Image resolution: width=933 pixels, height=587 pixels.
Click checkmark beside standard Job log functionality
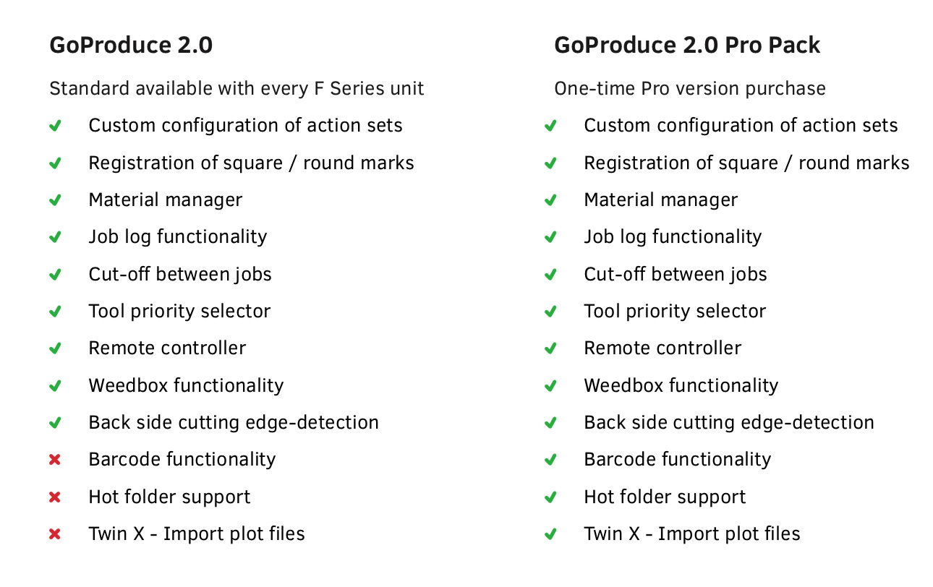coord(55,237)
